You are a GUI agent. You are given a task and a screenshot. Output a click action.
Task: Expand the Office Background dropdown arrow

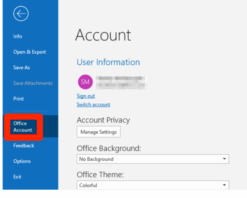[224, 159]
